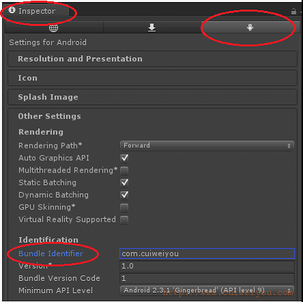Screen dimensions: 303x302
Task: Switch to the Inspector tab
Action: (x=36, y=11)
